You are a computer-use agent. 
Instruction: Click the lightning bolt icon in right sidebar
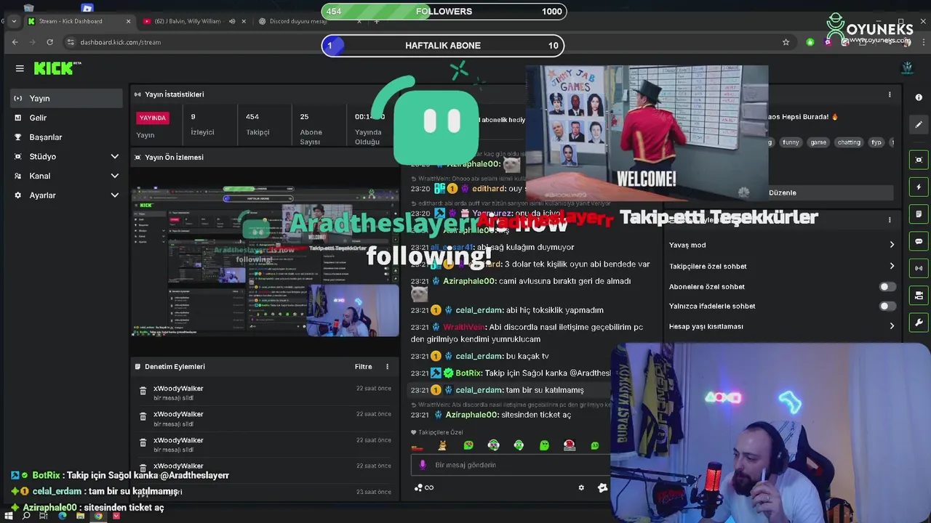[919, 187]
